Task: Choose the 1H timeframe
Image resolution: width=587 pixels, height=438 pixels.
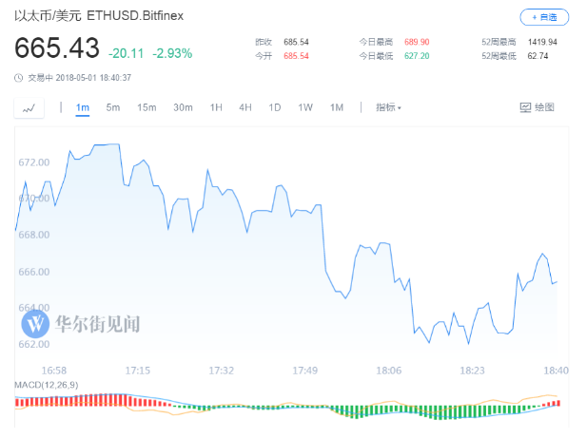Action: pyautogui.click(x=216, y=107)
